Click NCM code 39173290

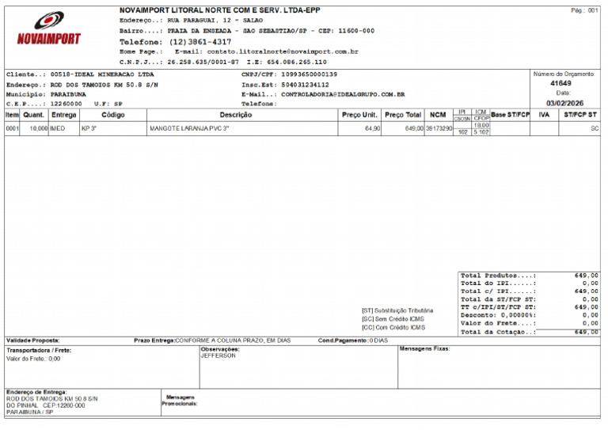pos(439,128)
